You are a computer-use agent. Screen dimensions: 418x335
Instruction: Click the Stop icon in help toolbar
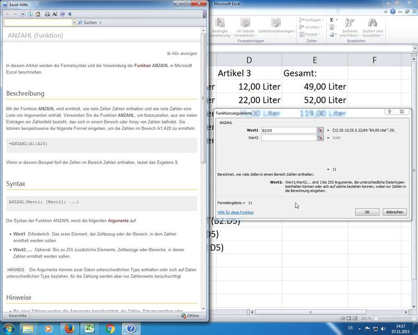tap(22, 14)
